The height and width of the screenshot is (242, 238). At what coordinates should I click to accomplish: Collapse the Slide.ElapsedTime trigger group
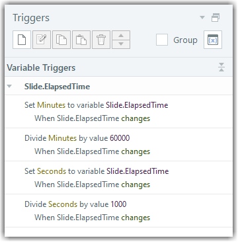(9, 87)
